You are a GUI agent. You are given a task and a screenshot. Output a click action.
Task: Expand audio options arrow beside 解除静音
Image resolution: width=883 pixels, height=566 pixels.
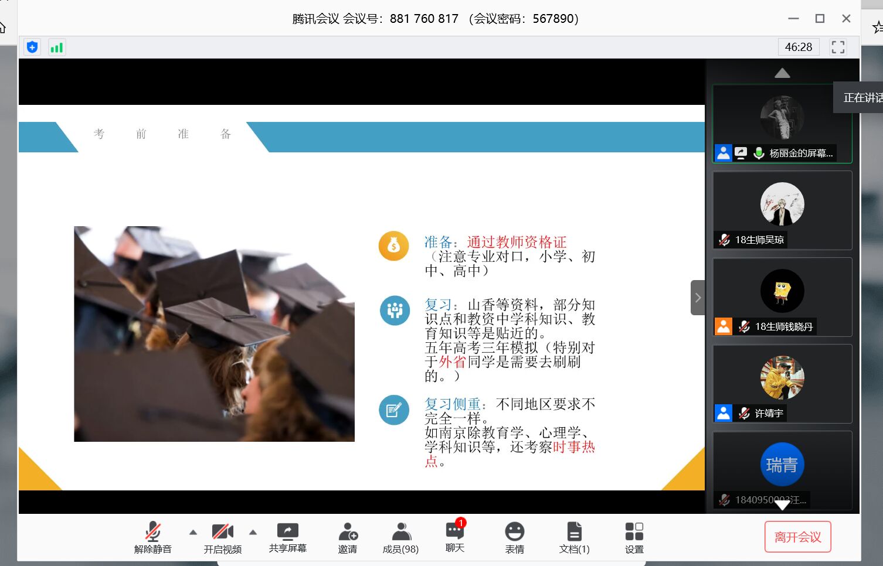[x=193, y=533]
